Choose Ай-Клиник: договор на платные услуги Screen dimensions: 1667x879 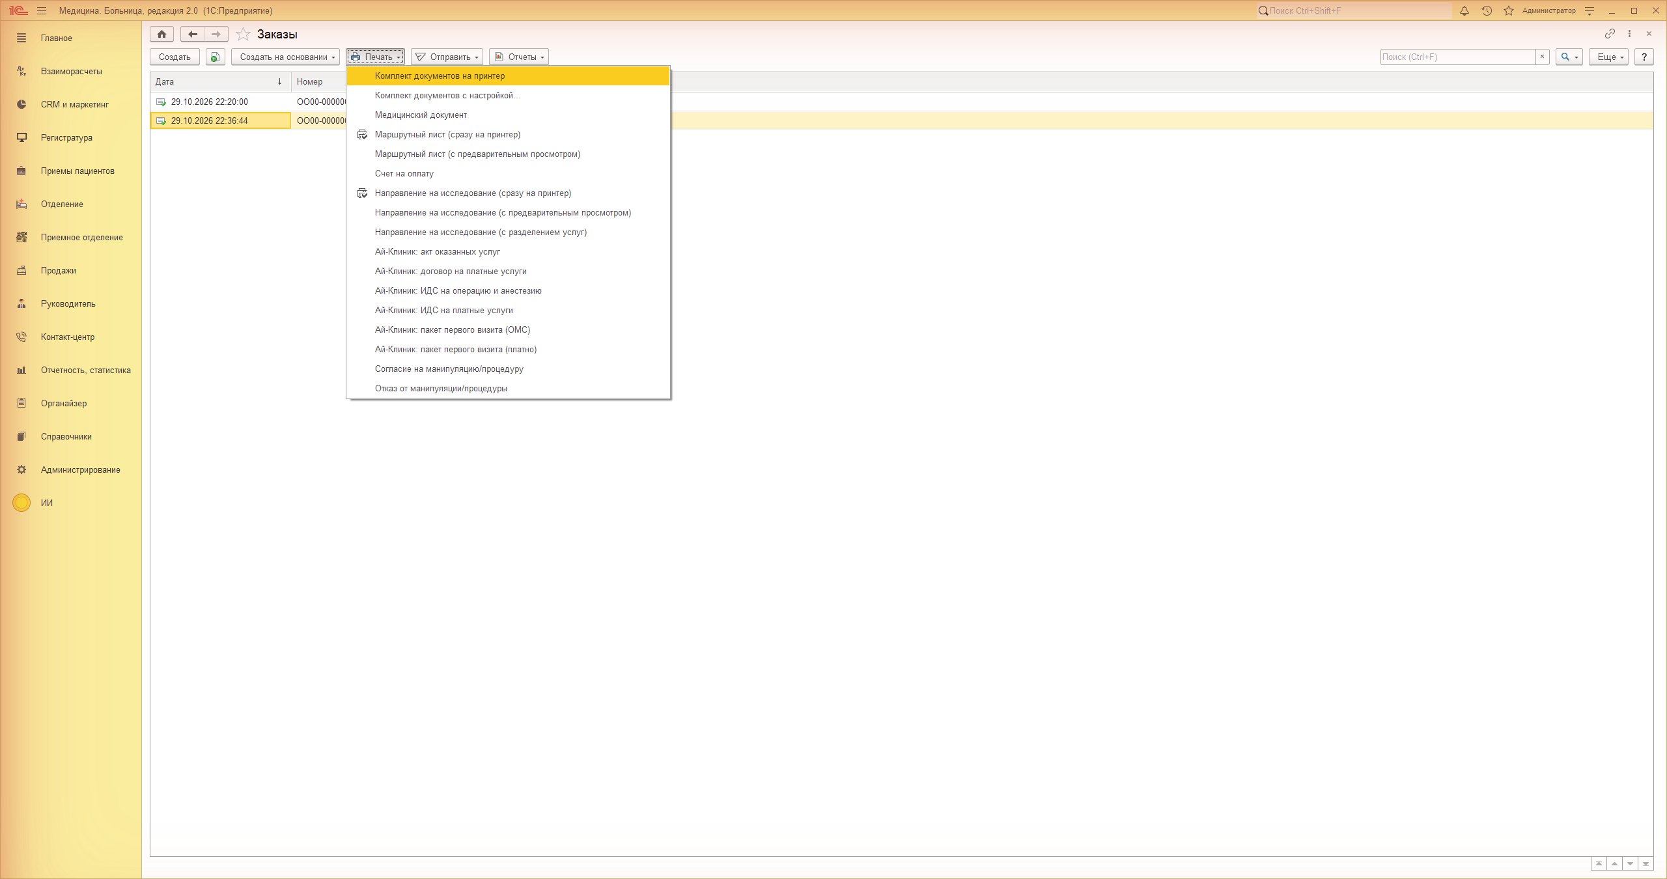(508, 272)
